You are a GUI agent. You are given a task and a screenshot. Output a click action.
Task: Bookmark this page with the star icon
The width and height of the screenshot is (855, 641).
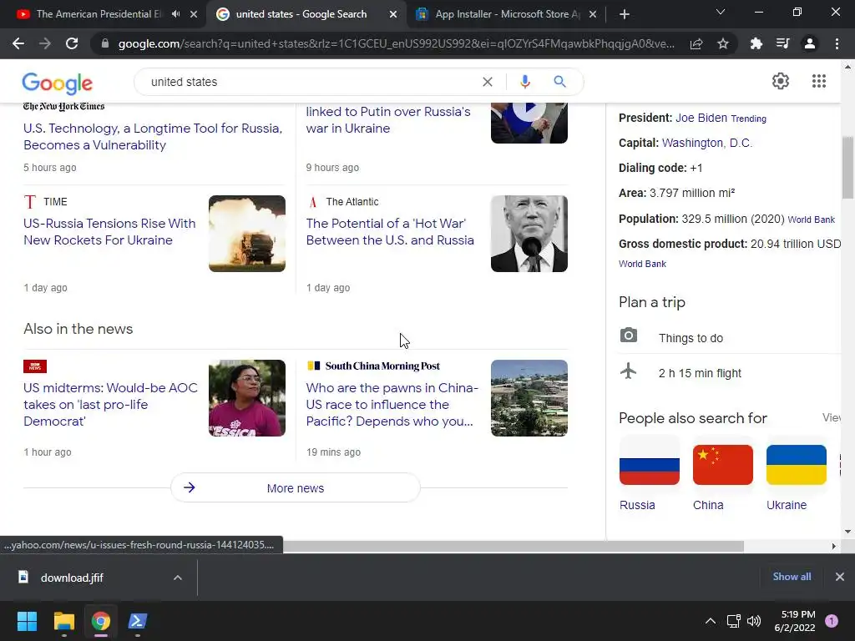pyautogui.click(x=723, y=43)
